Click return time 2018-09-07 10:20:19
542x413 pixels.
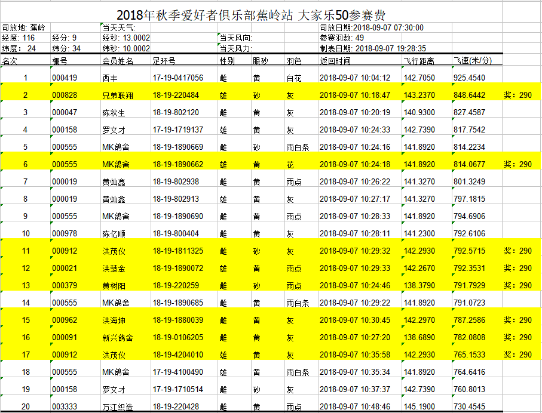(354, 113)
